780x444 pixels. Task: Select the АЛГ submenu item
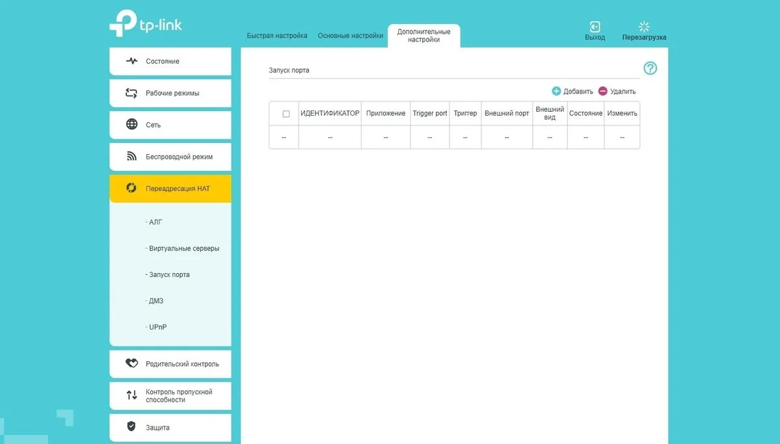(154, 222)
